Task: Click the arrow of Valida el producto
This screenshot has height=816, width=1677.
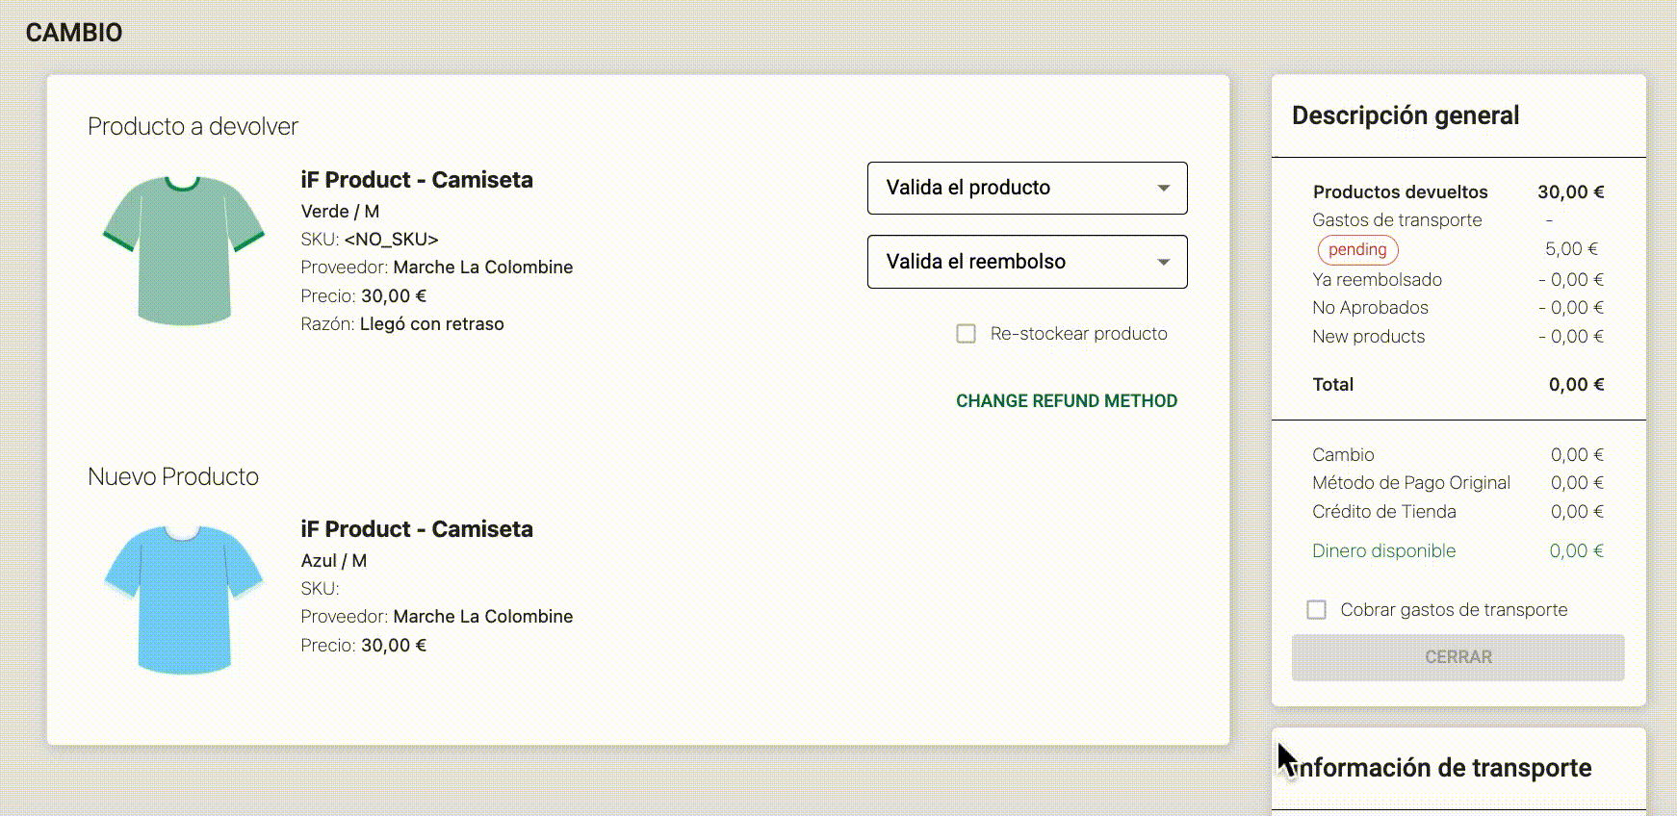Action: click(1163, 188)
